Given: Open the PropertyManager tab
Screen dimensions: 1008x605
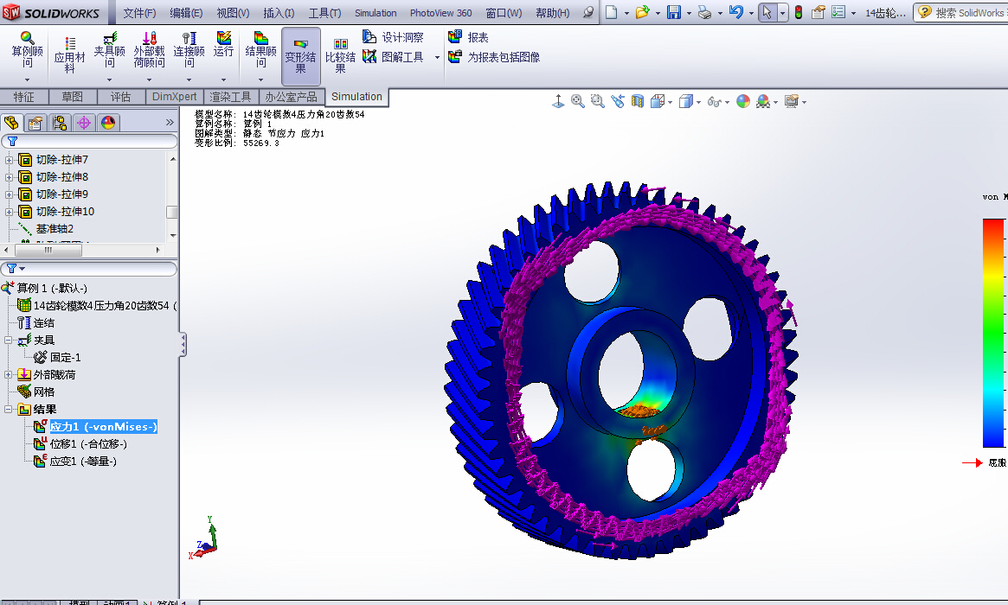Looking at the screenshot, I should pyautogui.click(x=35, y=123).
